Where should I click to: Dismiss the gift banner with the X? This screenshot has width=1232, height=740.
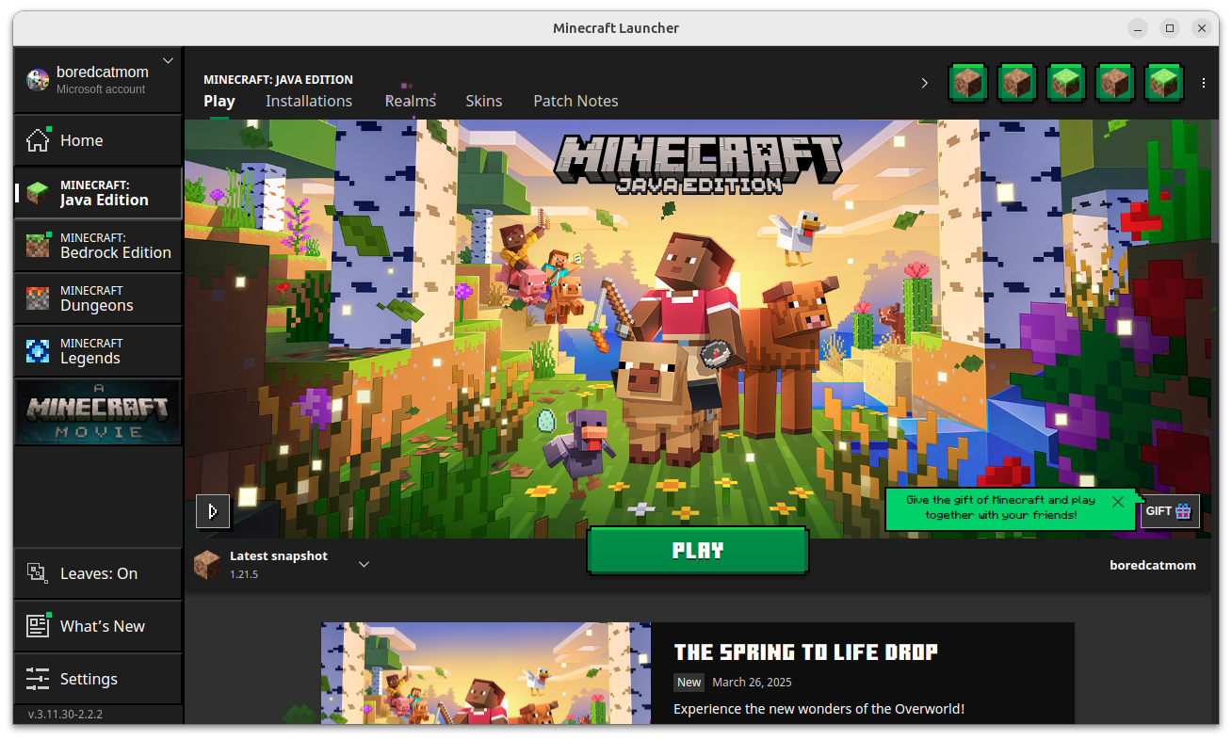1118,502
